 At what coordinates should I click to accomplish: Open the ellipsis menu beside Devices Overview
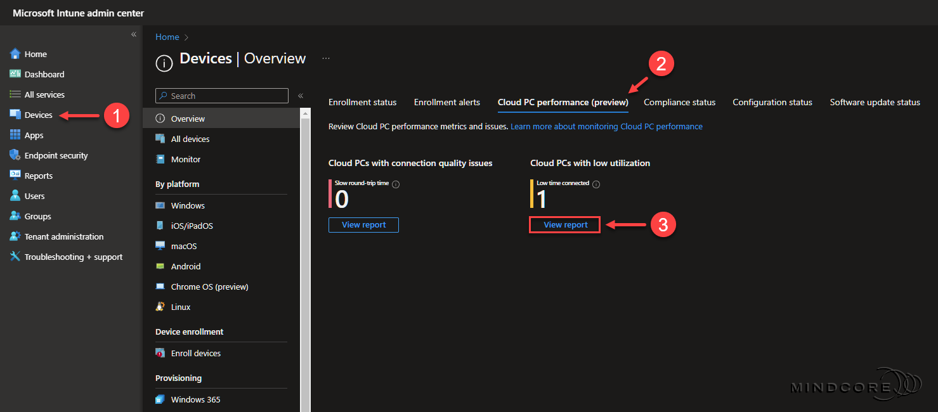(325, 58)
